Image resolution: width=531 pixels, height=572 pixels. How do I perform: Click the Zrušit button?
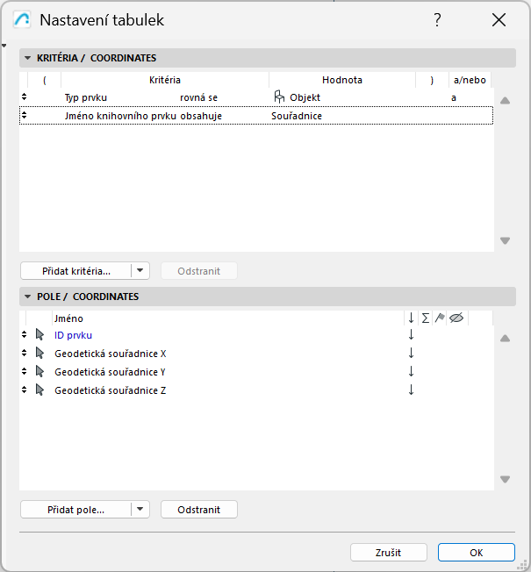tap(388, 553)
